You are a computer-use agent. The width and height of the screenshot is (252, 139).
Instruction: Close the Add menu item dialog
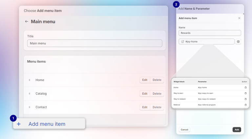239,18
